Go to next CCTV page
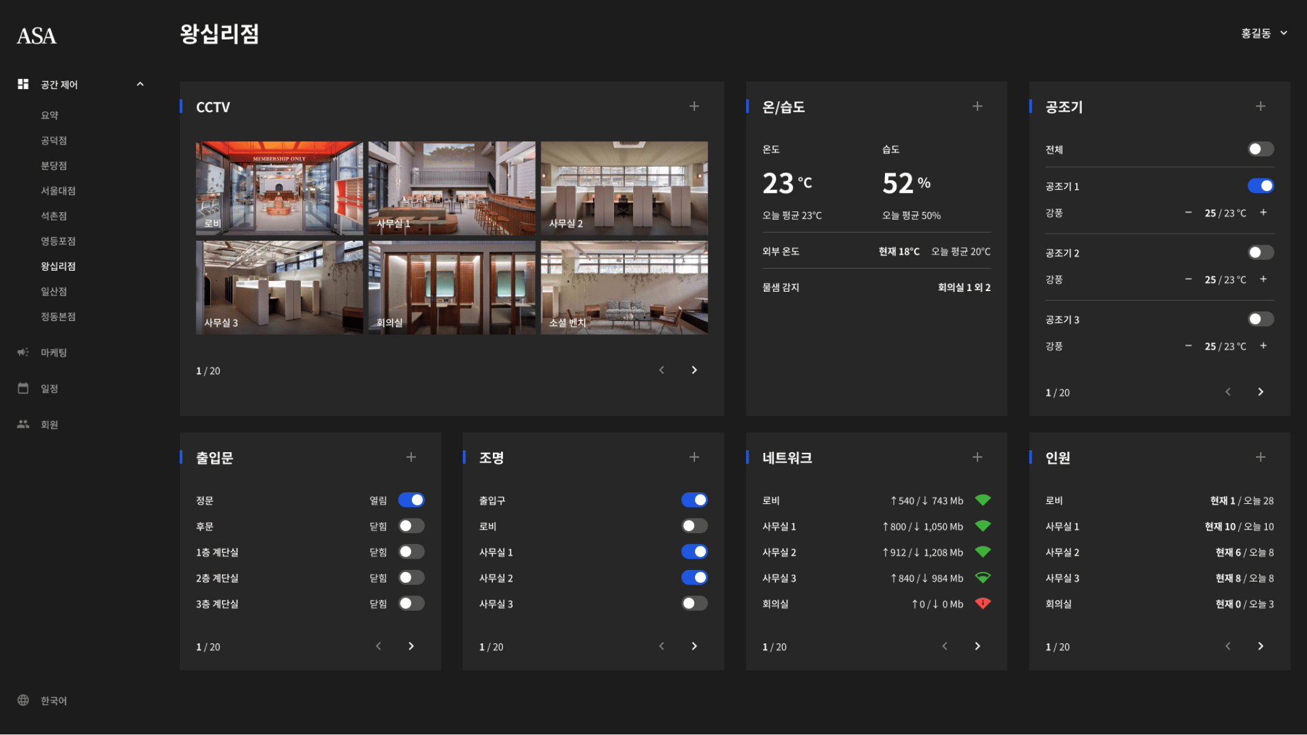This screenshot has width=1307, height=735. point(694,370)
